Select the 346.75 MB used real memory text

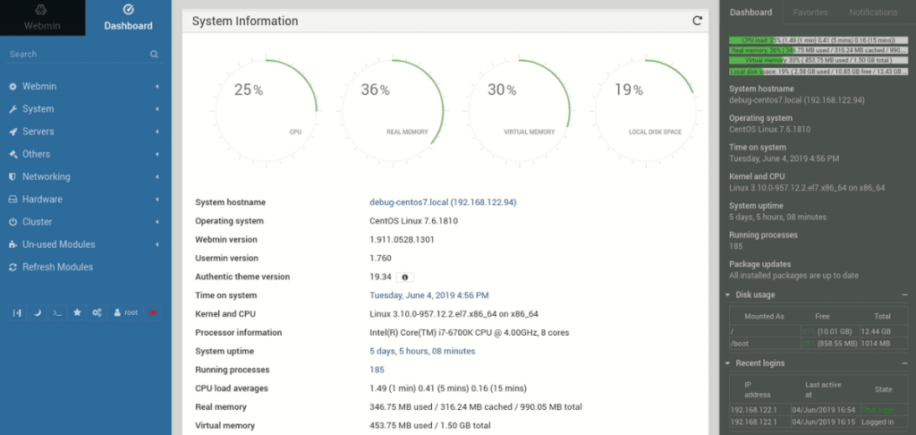pos(476,407)
